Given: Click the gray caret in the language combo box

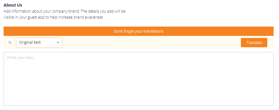Looking at the screenshot, I should point(58,42).
